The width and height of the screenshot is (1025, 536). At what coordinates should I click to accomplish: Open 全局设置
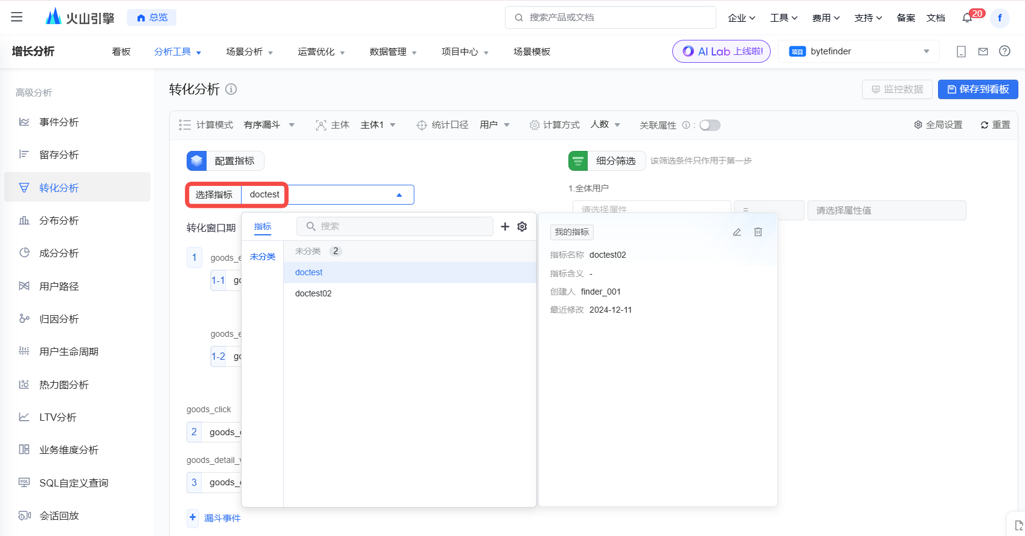938,125
